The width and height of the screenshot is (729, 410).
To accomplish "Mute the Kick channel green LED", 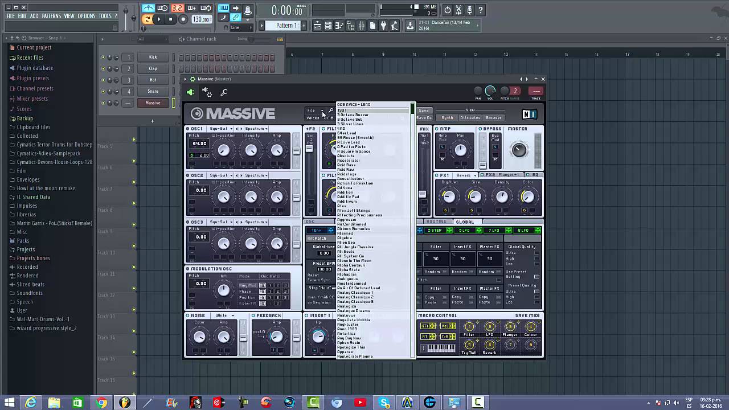I will (103, 58).
